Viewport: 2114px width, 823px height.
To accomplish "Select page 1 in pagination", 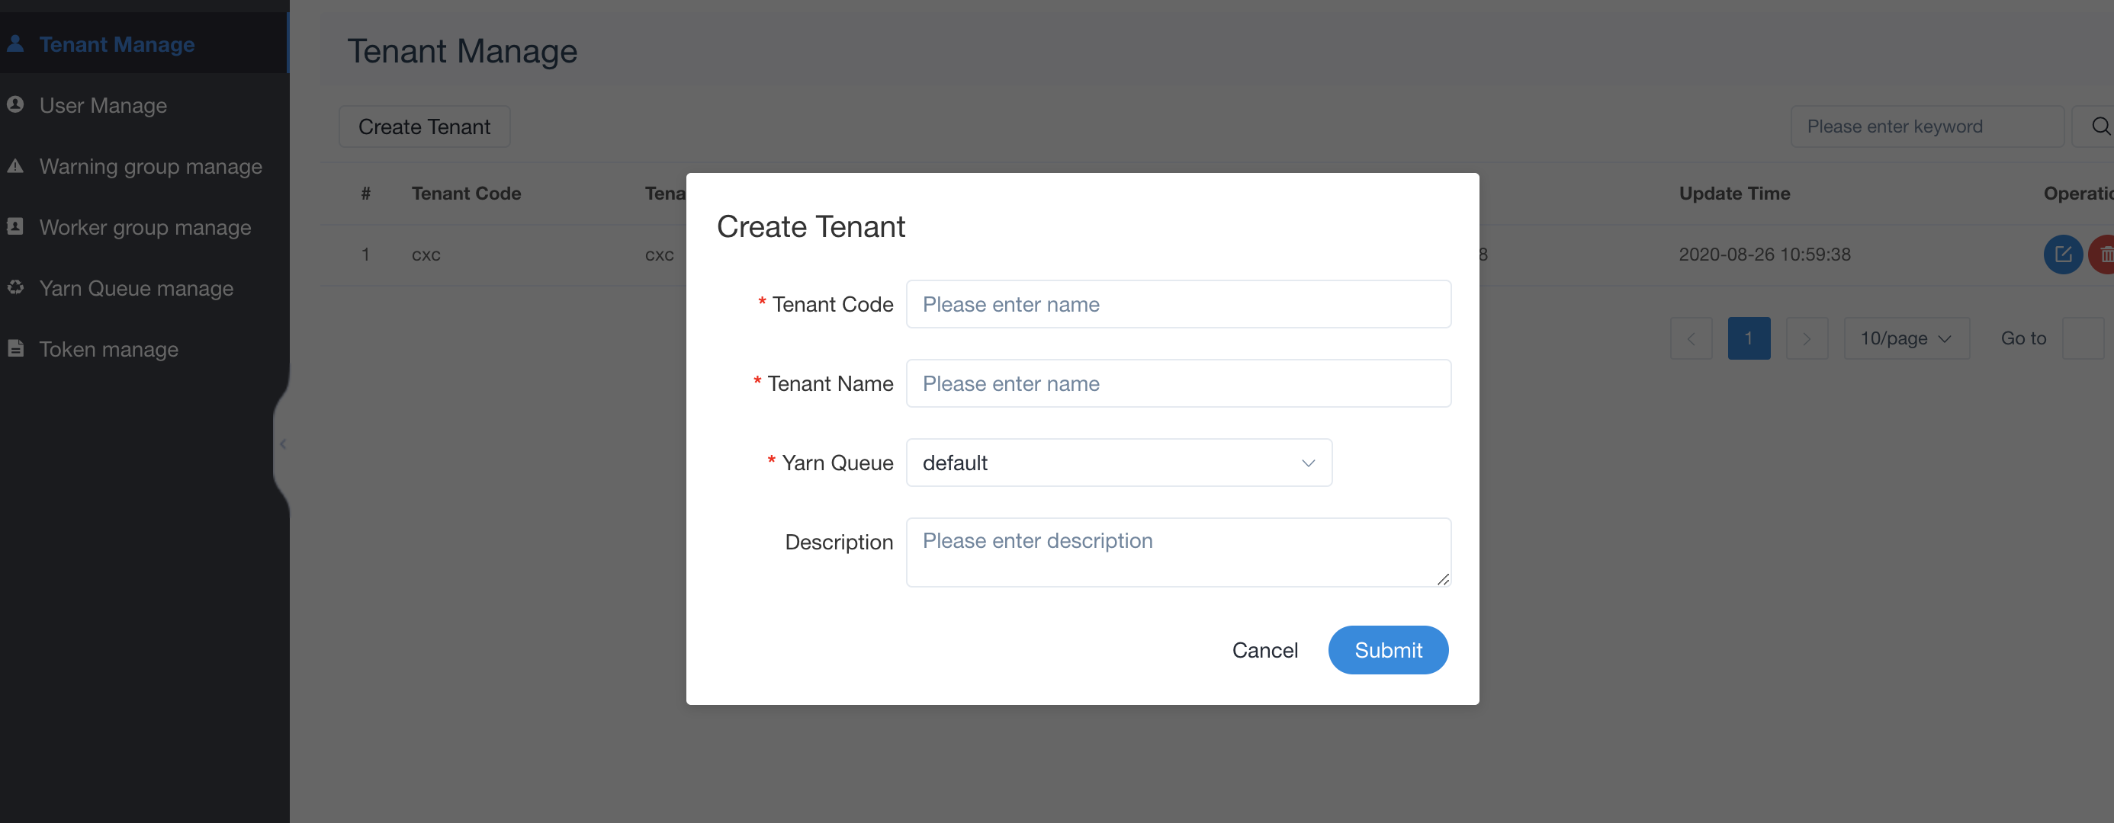I will click(x=1749, y=338).
